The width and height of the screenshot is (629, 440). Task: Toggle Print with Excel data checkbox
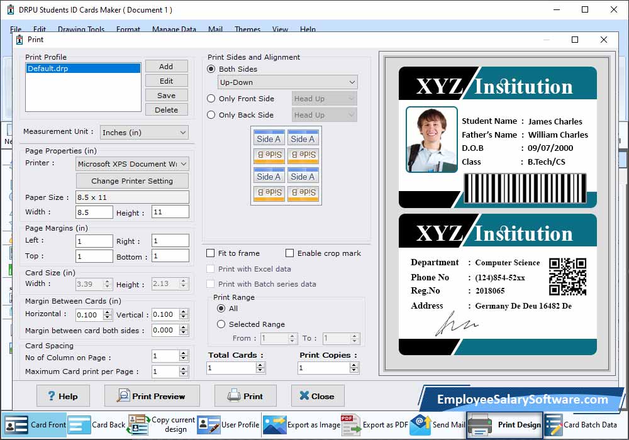[x=210, y=269]
